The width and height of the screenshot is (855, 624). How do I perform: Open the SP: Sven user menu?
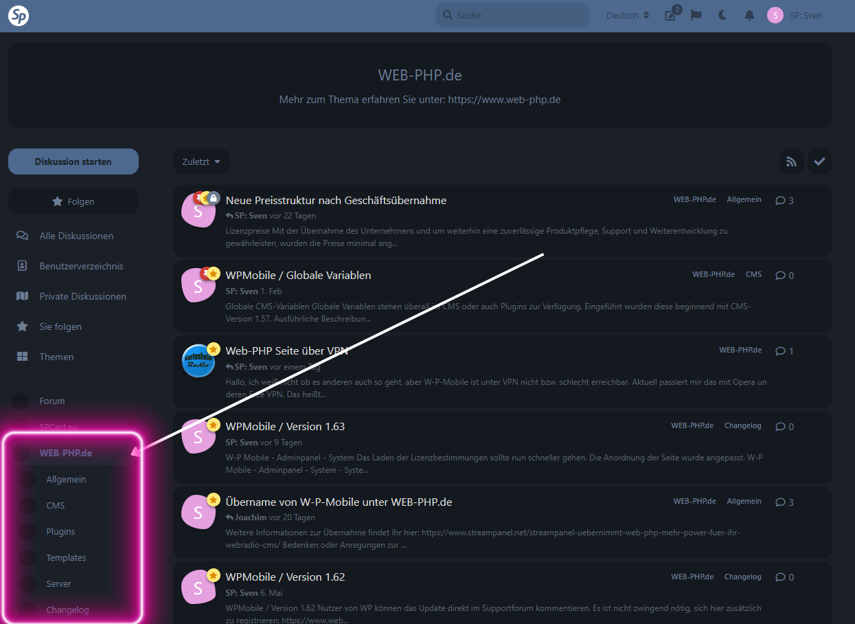[x=795, y=15]
